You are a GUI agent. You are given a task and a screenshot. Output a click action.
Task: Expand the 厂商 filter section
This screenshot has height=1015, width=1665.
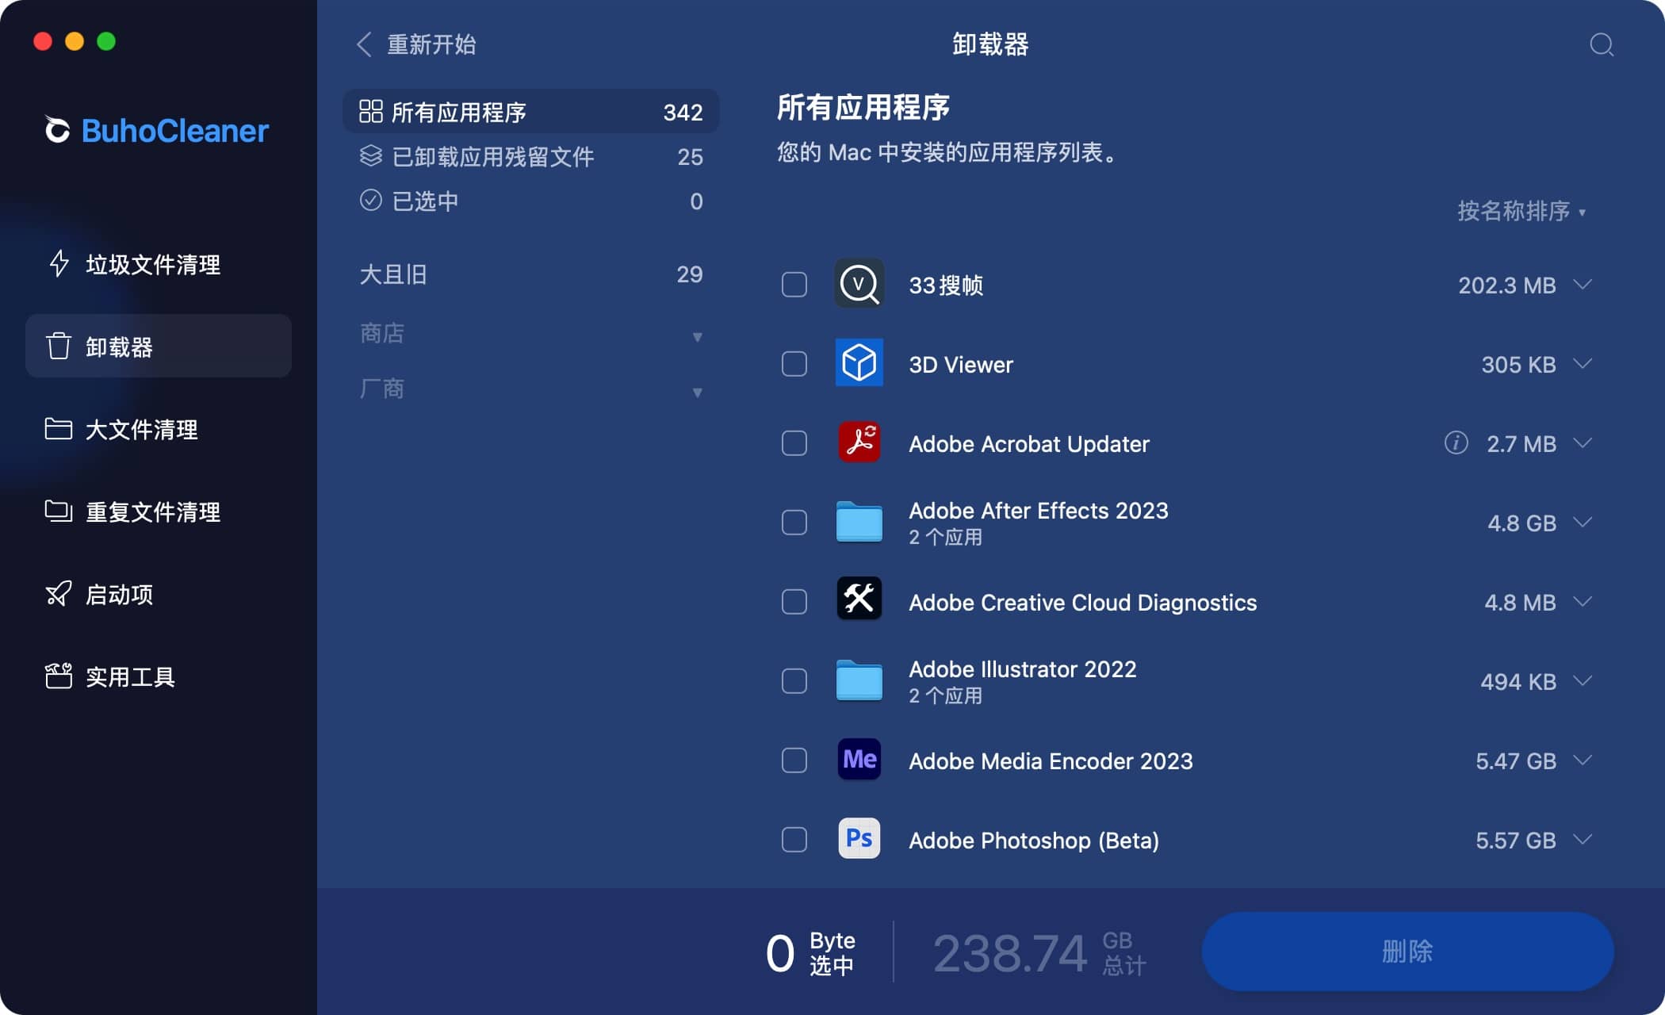[530, 389]
